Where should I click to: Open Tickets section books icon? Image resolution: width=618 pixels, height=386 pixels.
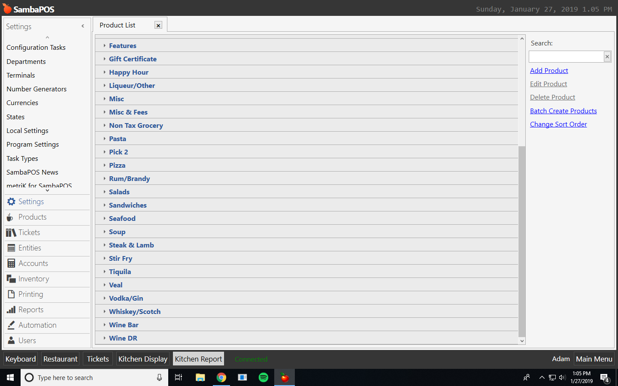[x=11, y=232]
